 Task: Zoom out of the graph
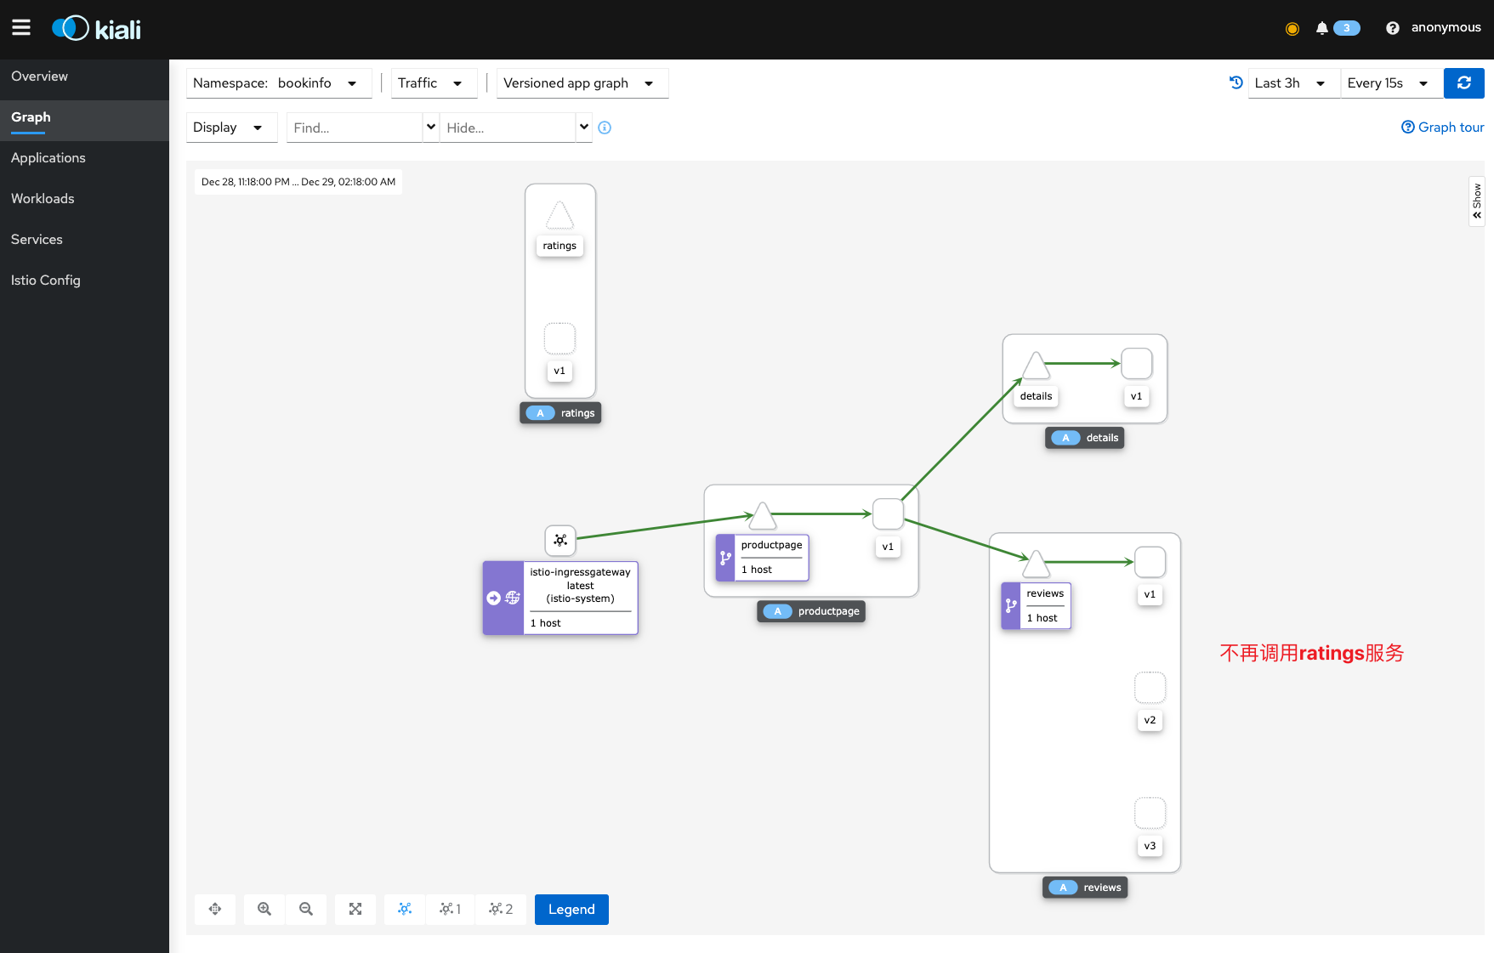(306, 909)
